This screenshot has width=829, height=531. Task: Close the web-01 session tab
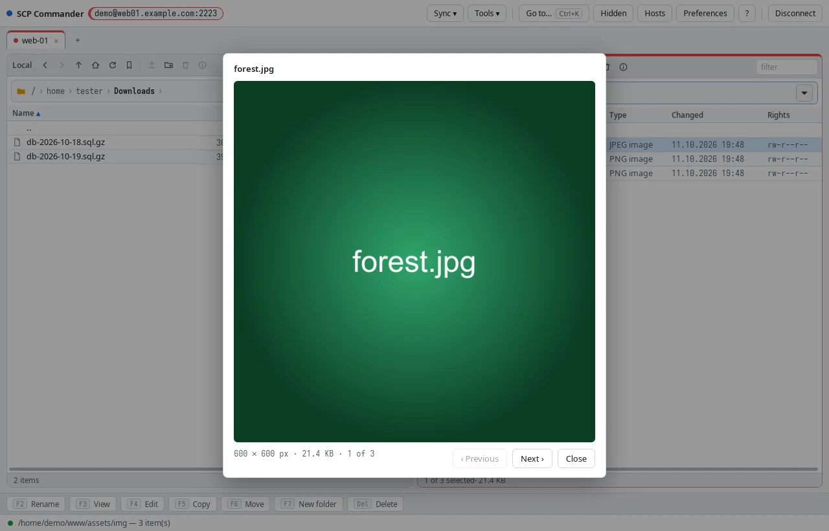pyautogui.click(x=56, y=41)
